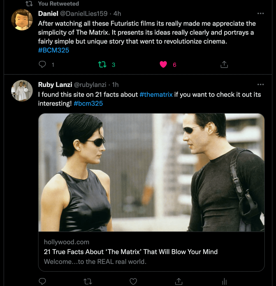Open more options for Ruby Lanzi's tweet
This screenshot has width=276, height=286.
point(261,84)
